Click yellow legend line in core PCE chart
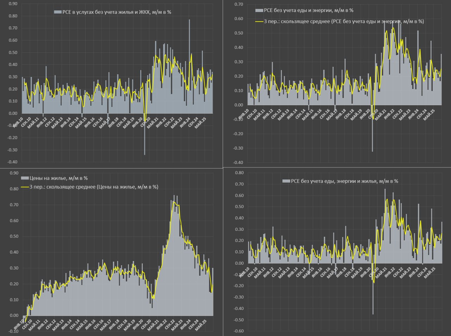This screenshot has height=336, width=451. [x=259, y=21]
